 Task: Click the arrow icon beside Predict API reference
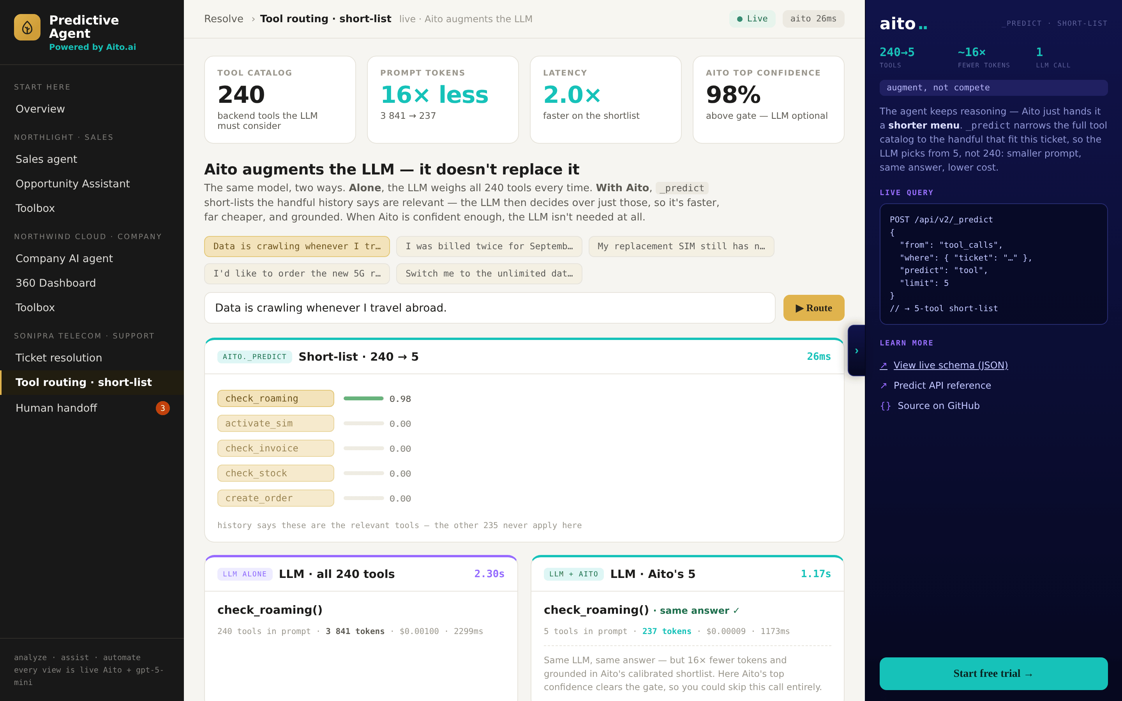[x=884, y=386]
